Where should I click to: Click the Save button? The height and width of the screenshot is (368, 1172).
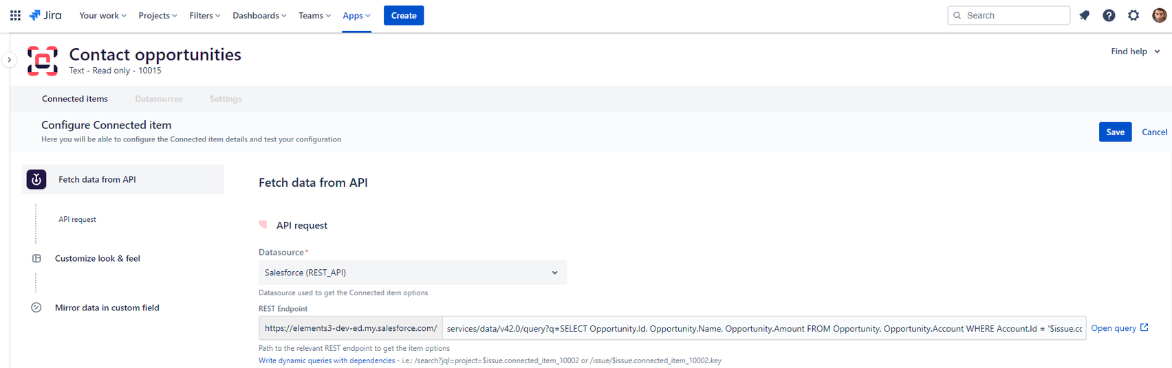click(1115, 132)
